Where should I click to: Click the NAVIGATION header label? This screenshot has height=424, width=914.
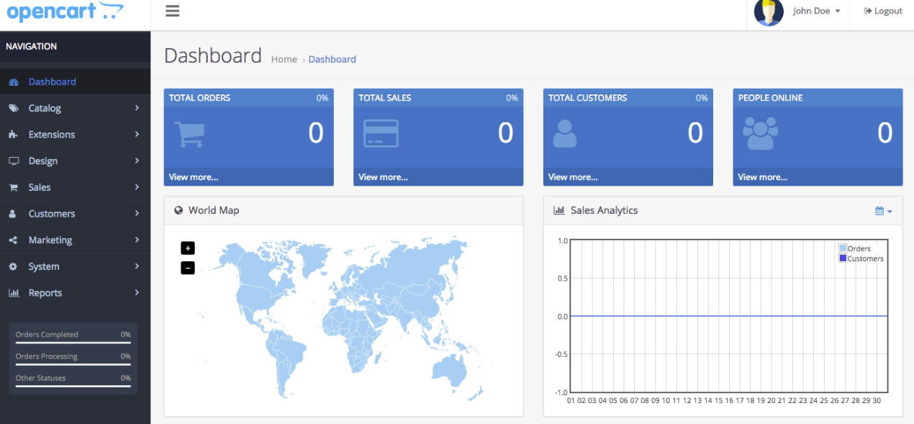(x=31, y=46)
